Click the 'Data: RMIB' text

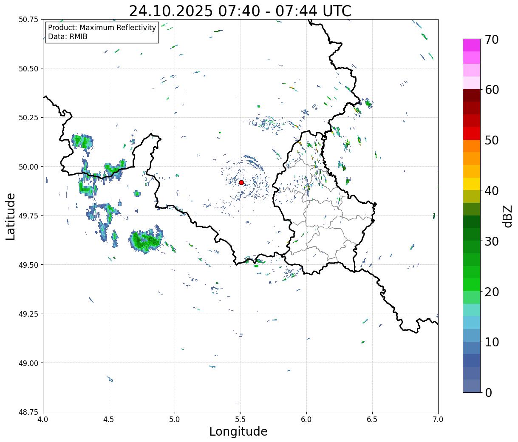[x=68, y=37]
